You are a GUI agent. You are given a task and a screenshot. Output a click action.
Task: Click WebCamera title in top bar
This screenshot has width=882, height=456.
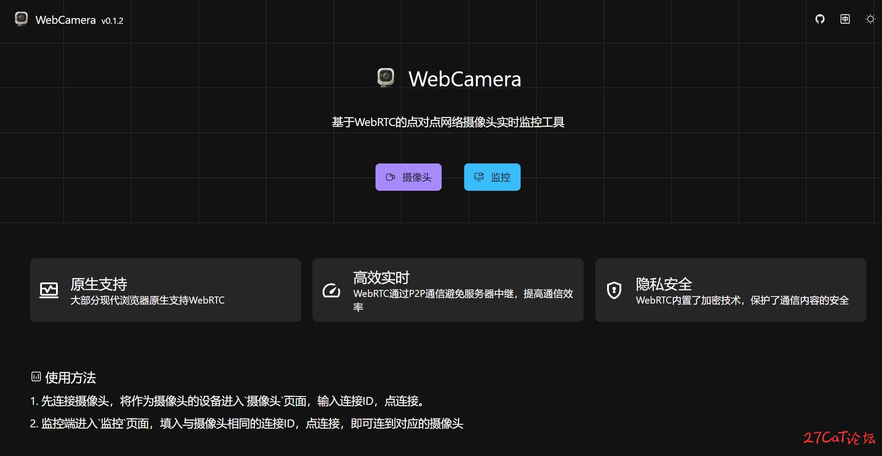click(65, 20)
